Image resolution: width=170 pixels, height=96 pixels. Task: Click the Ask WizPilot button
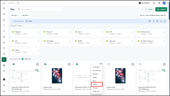144,3
